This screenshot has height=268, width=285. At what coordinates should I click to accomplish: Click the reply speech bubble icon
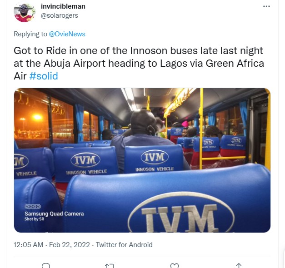46,266
